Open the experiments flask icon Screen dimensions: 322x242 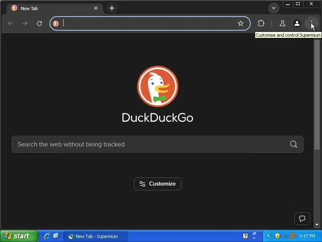point(283,23)
